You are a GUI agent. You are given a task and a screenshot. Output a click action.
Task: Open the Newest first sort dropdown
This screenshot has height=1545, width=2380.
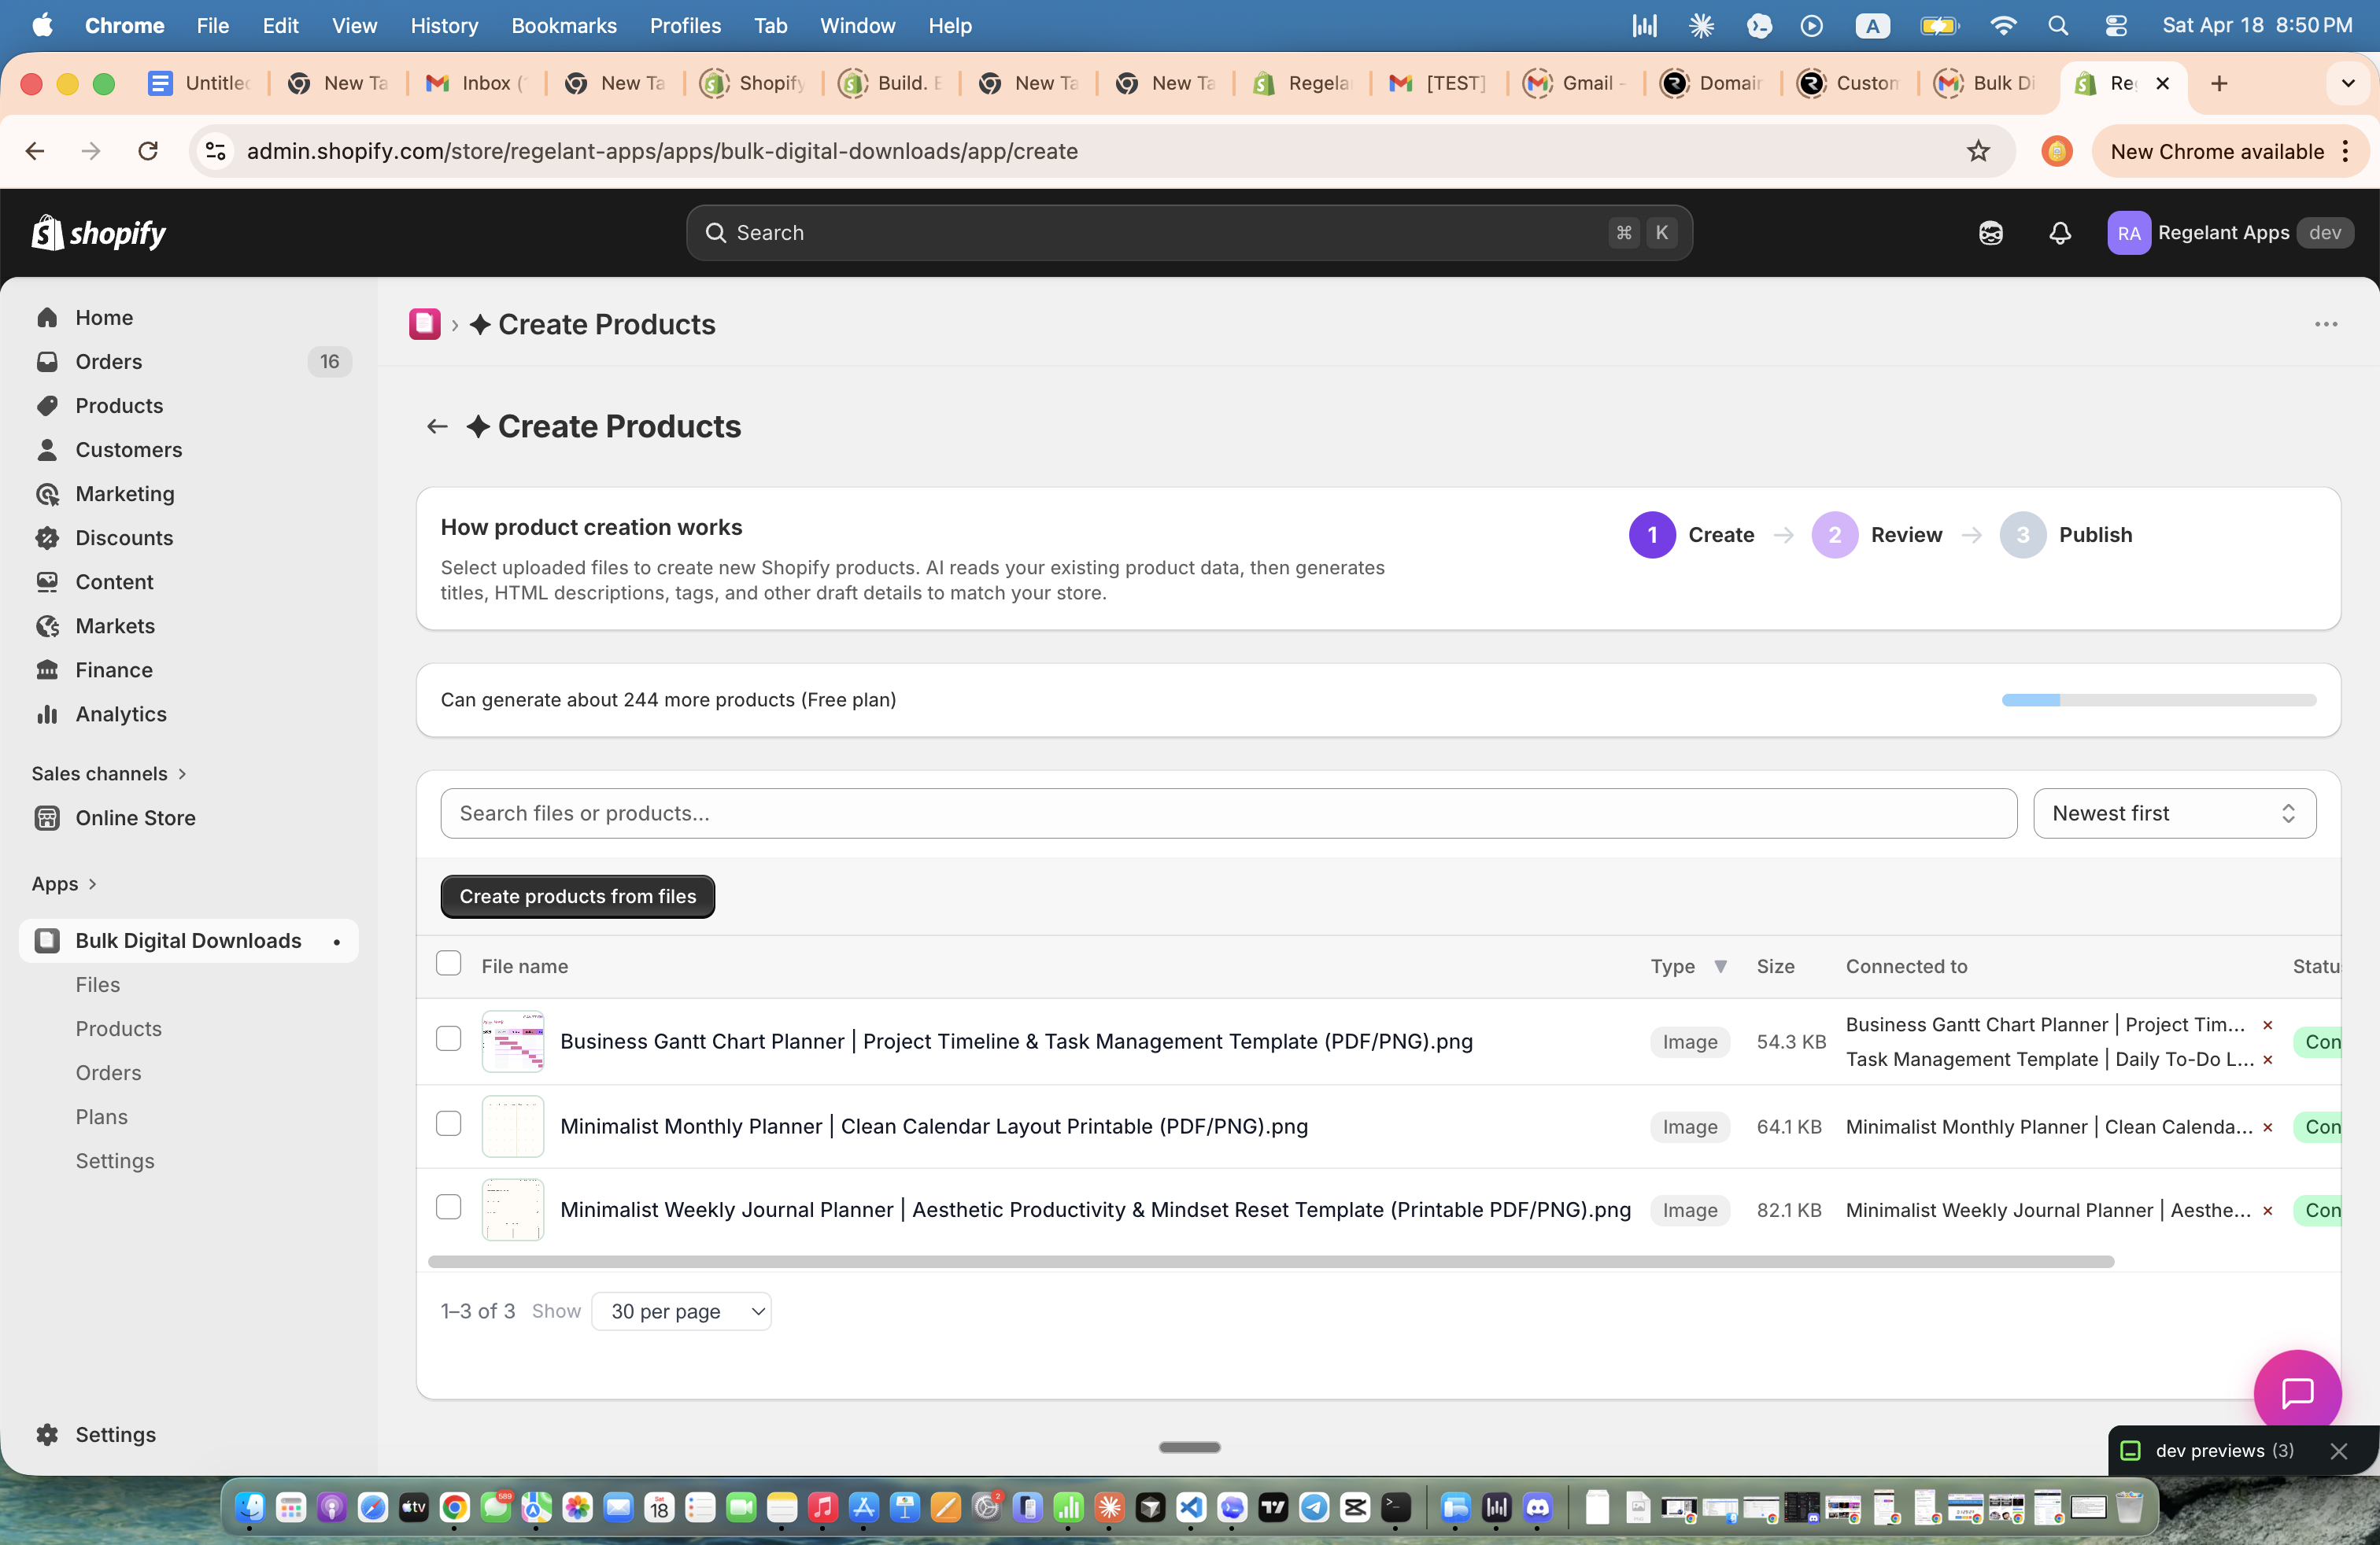pyautogui.click(x=2173, y=813)
